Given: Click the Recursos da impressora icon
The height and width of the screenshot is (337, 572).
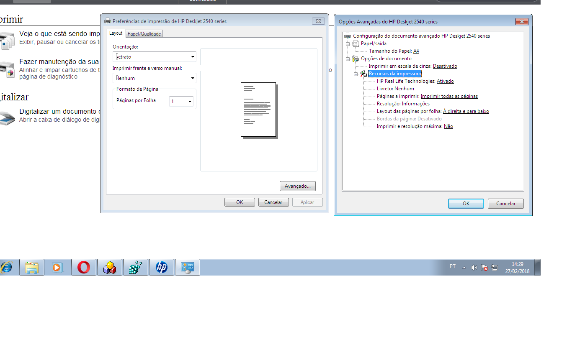Looking at the screenshot, I should pos(363,74).
